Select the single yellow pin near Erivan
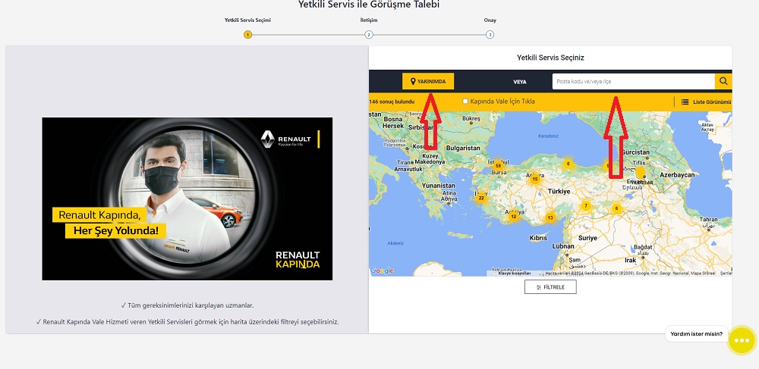Image resolution: width=759 pixels, height=369 pixels. pos(641,173)
